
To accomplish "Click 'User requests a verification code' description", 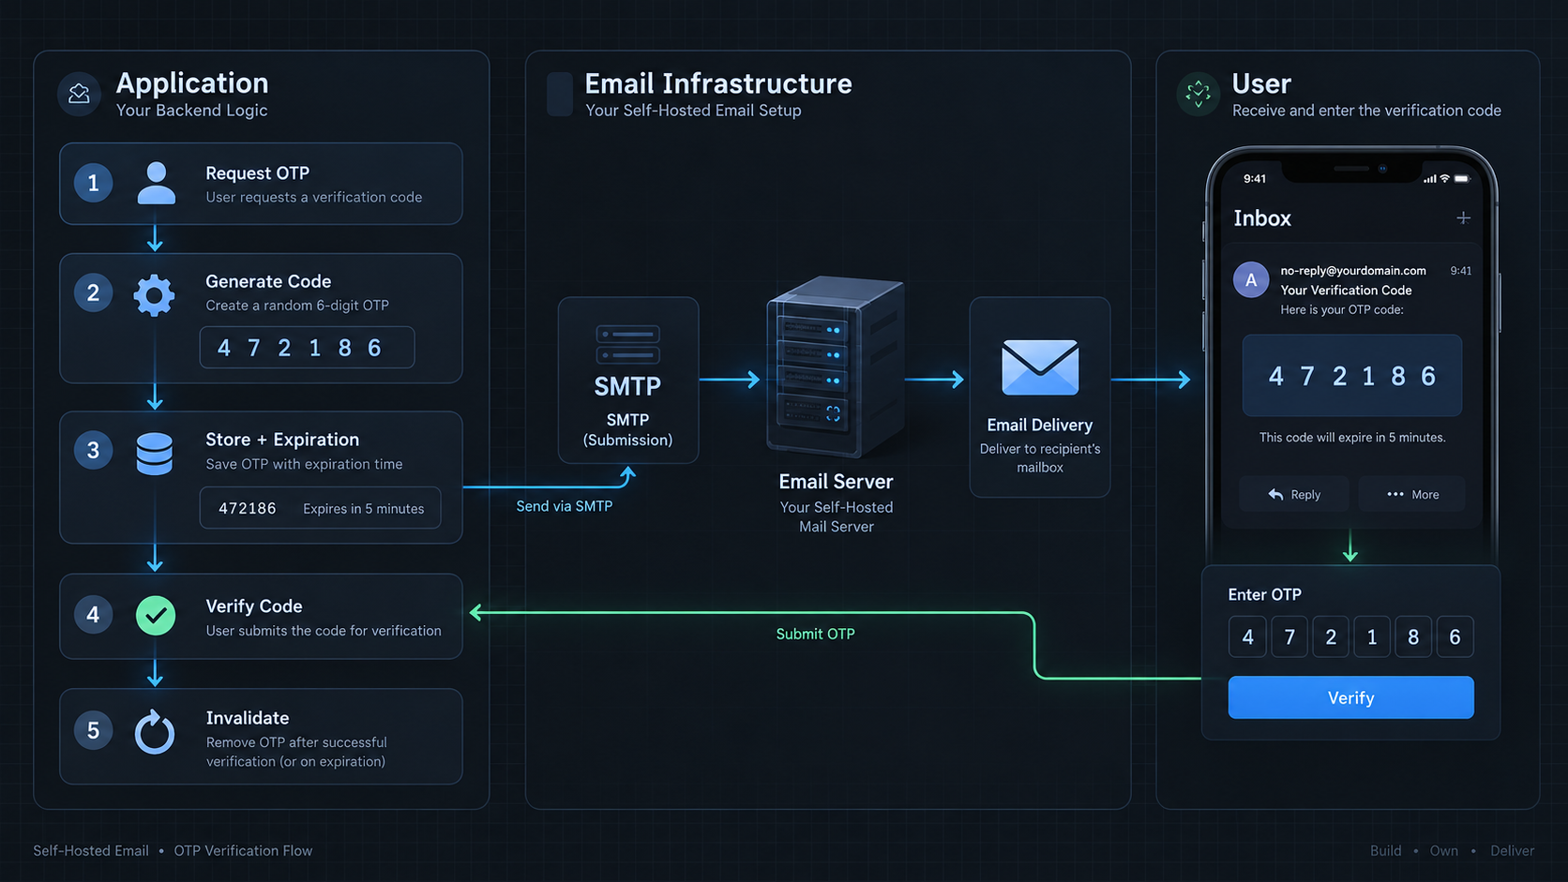I will tap(314, 198).
